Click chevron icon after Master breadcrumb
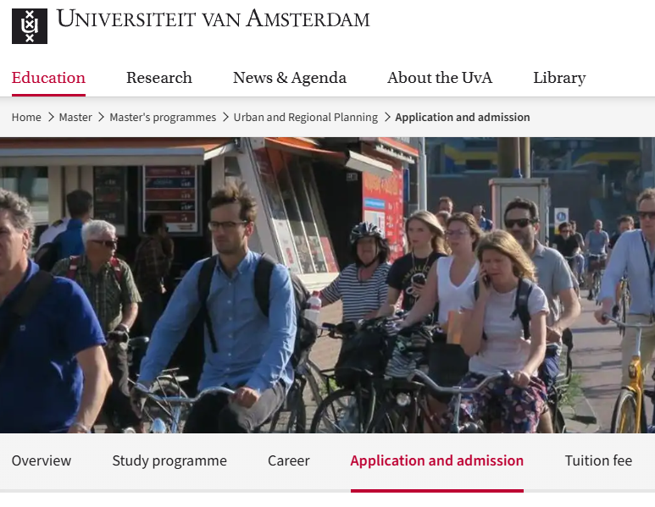This screenshot has height=507, width=655. click(101, 118)
